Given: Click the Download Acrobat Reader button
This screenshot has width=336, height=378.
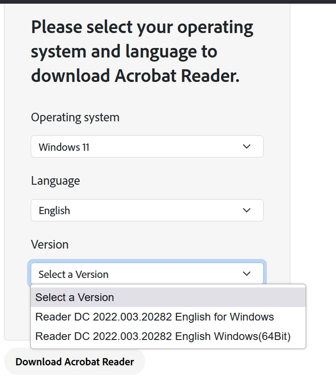Looking at the screenshot, I should pos(75,362).
